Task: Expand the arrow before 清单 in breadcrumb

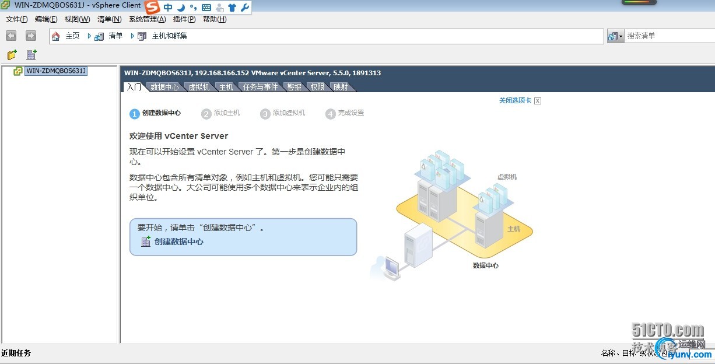Action: coord(89,36)
